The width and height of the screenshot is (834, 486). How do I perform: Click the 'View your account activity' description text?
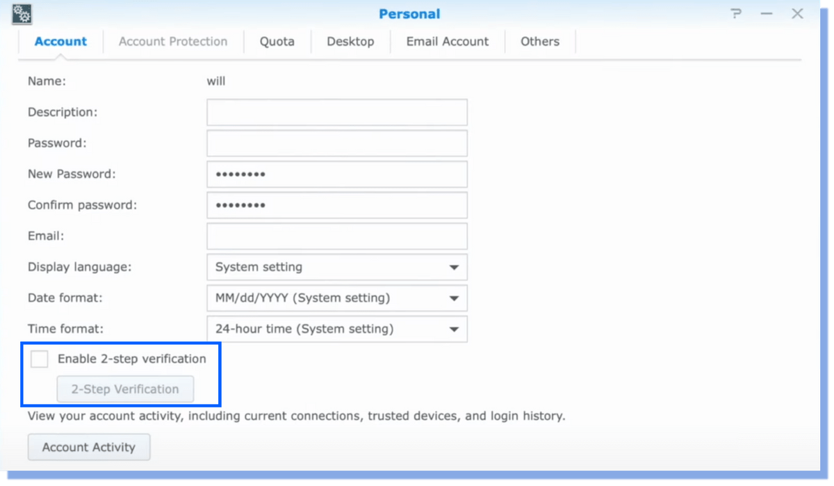(x=297, y=416)
